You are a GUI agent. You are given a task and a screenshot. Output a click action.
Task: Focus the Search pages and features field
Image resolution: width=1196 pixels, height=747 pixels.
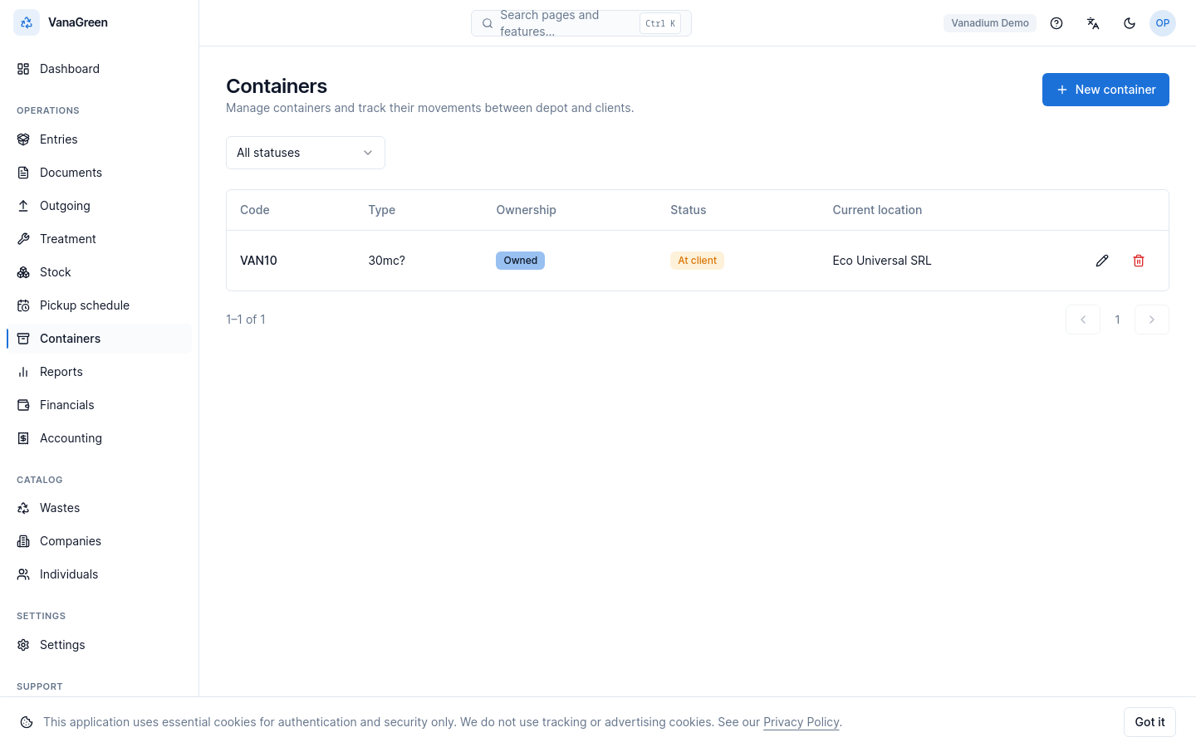click(581, 23)
